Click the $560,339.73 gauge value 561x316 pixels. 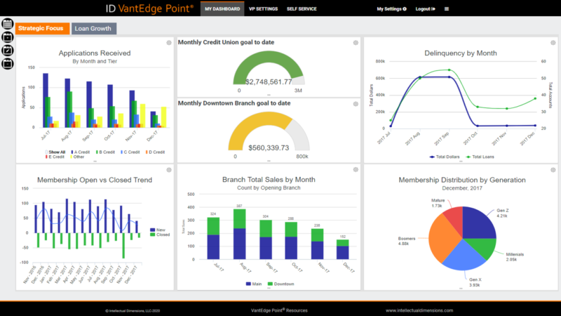pyautogui.click(x=269, y=147)
